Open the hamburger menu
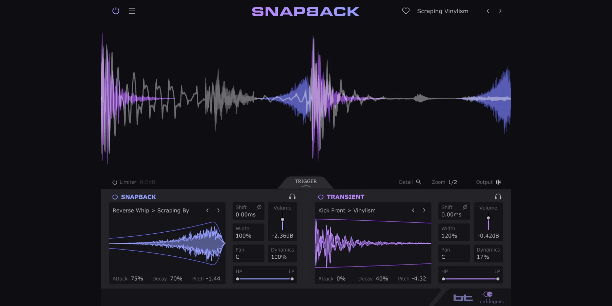612x306 pixels. point(132,11)
